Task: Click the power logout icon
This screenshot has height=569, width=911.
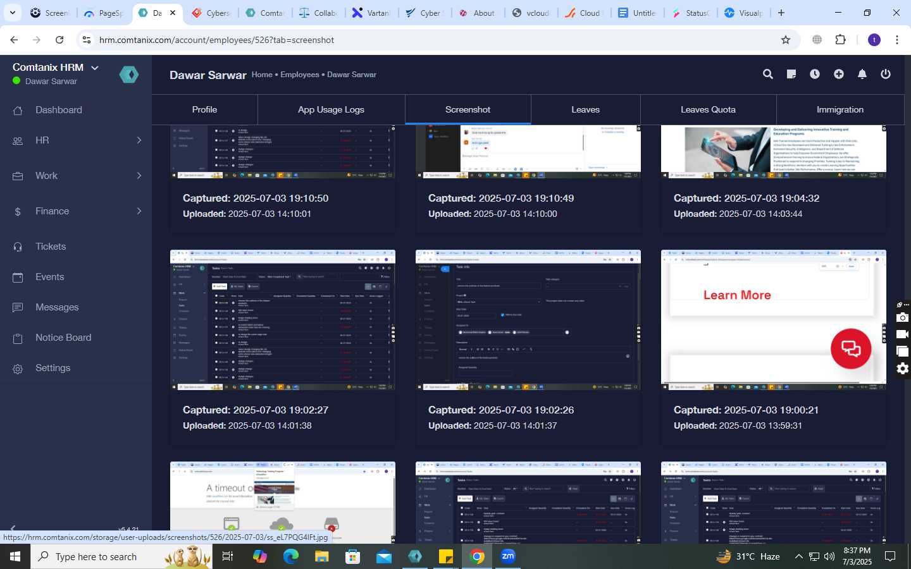Action: click(x=886, y=75)
